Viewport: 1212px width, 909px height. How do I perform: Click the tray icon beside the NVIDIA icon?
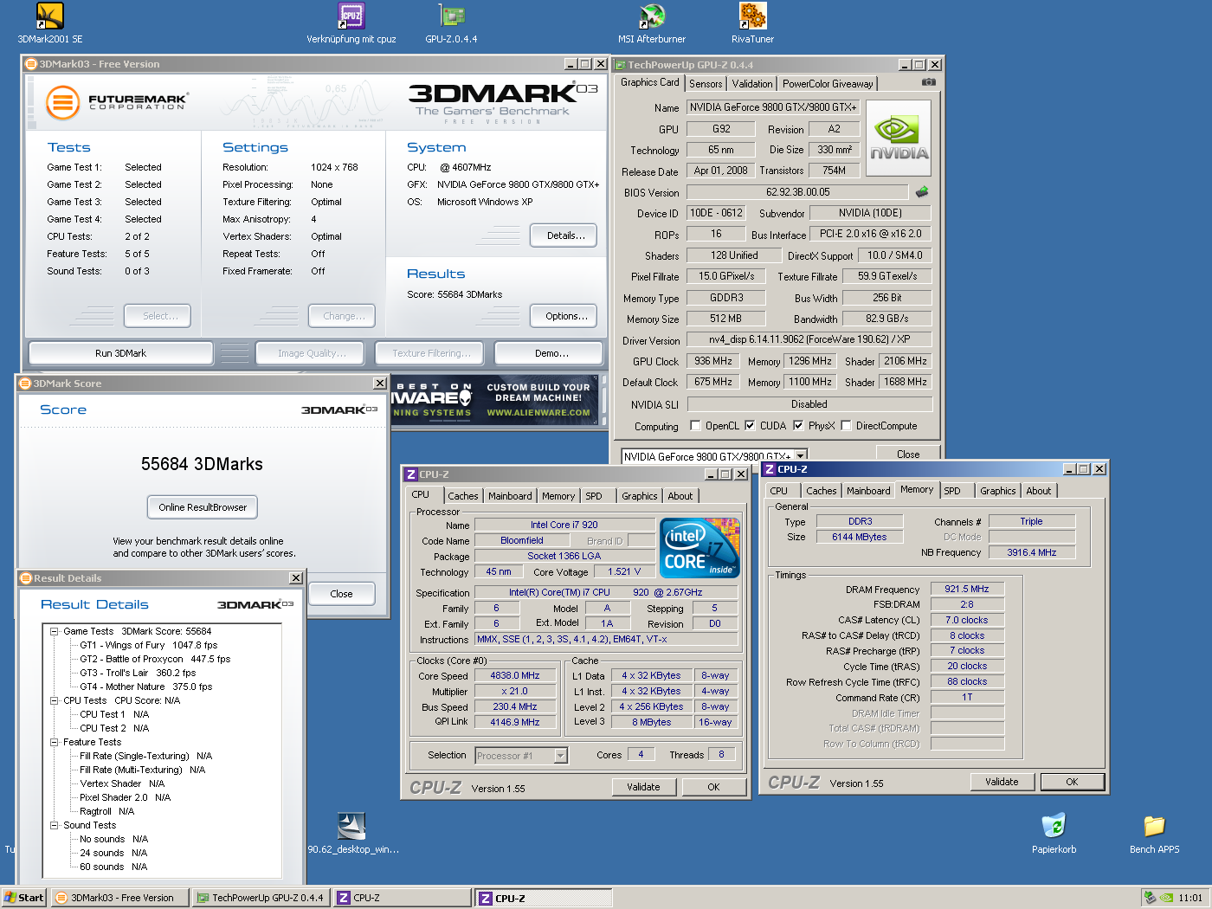click(1150, 898)
